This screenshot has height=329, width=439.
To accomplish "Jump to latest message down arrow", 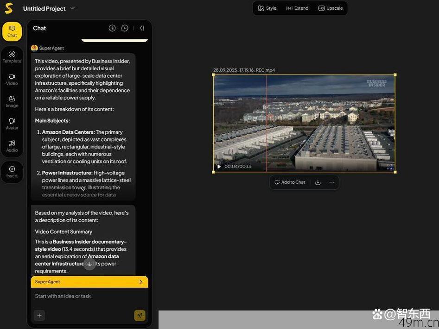I will [89, 264].
